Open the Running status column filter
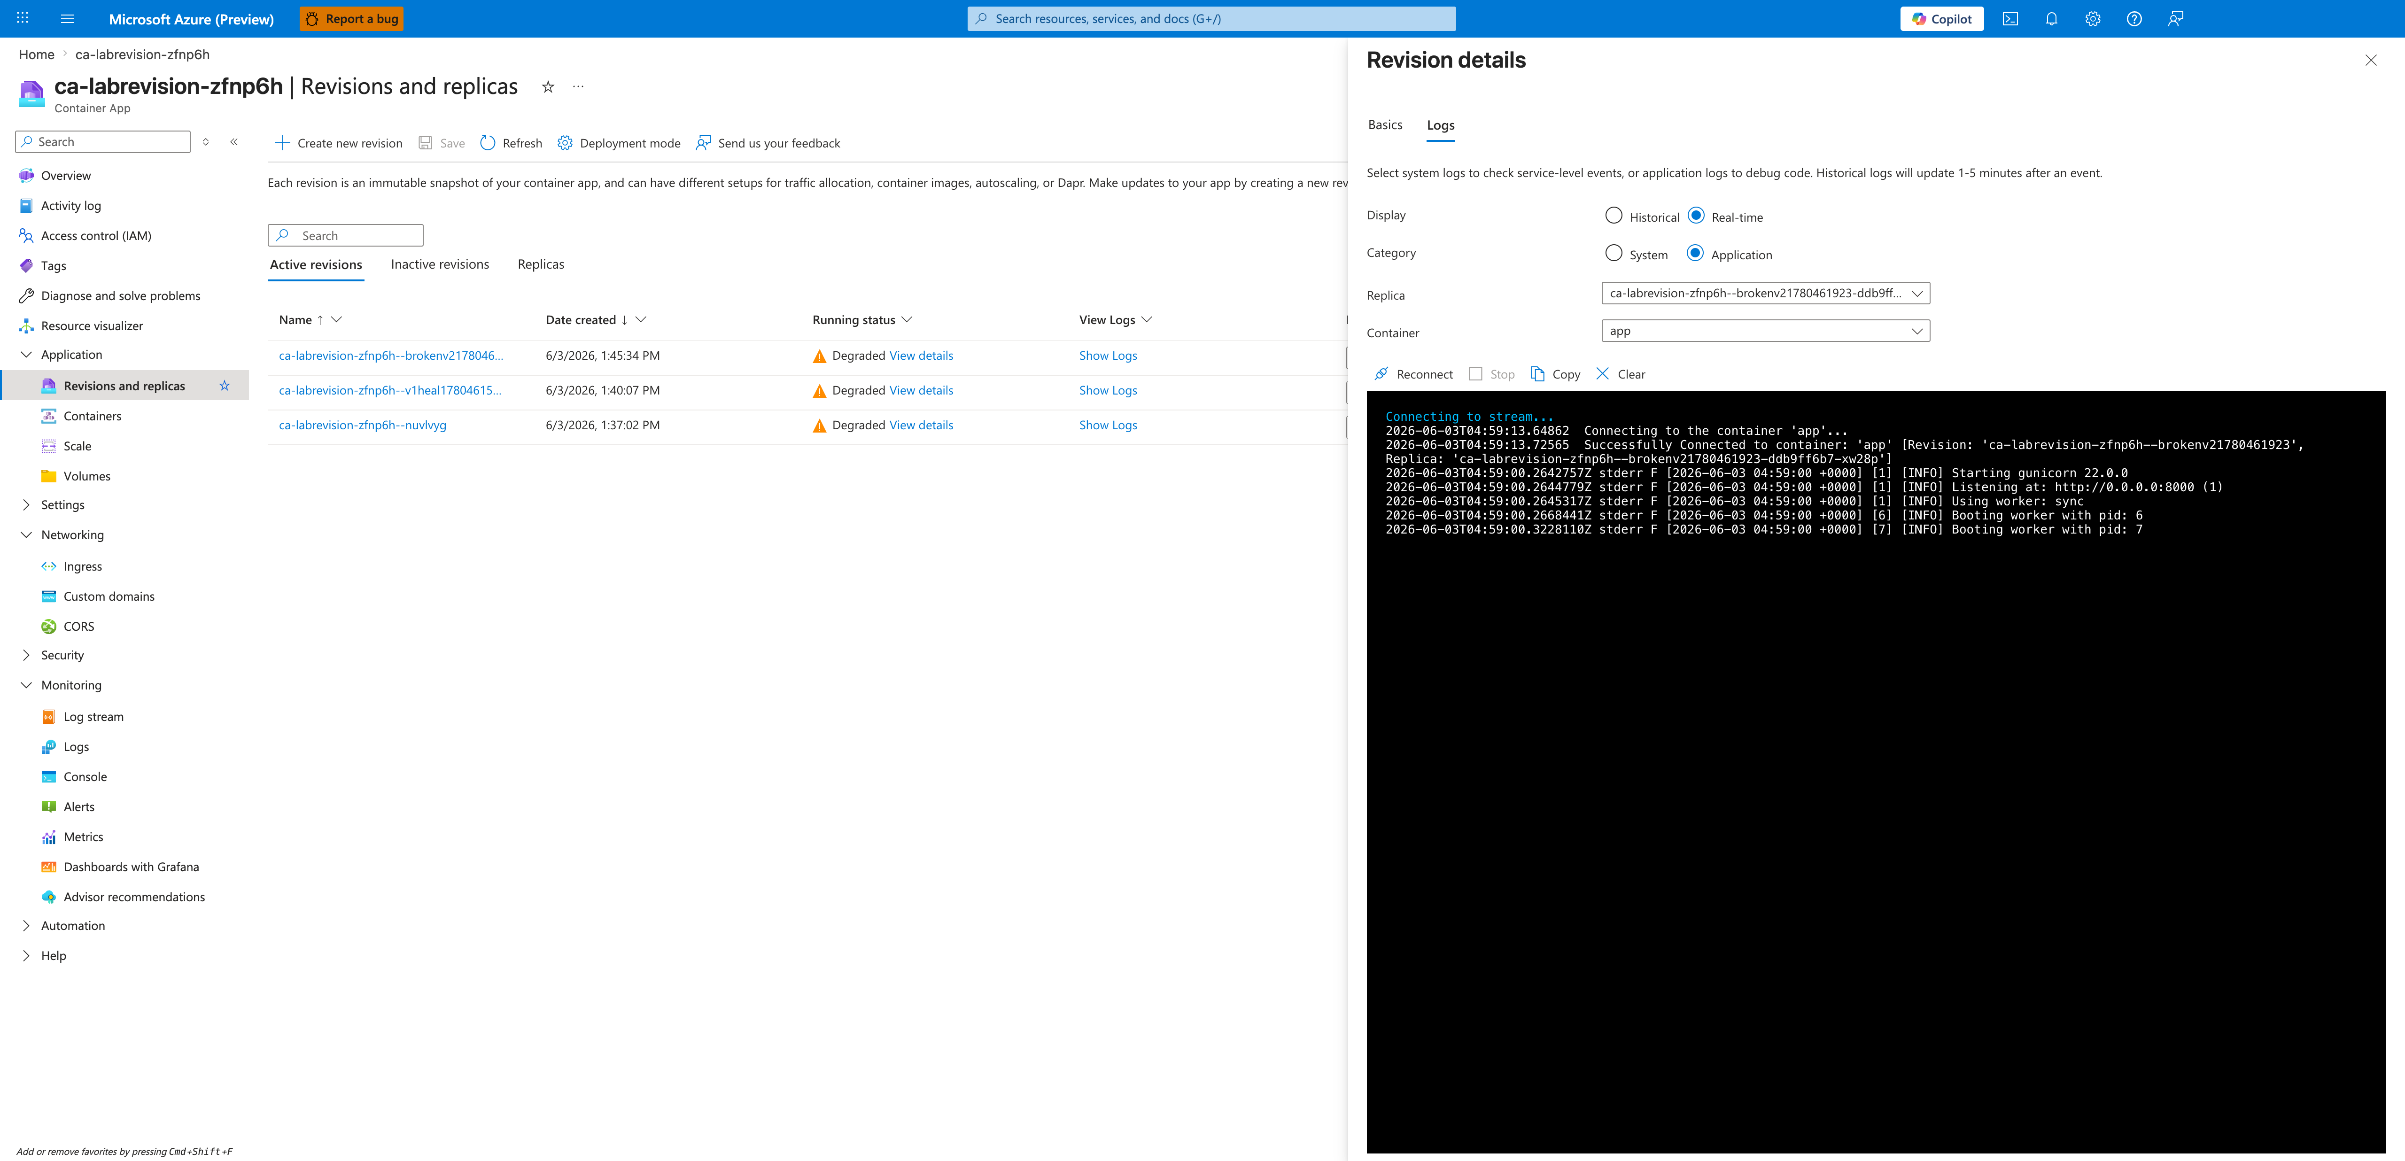The image size is (2405, 1161). point(907,320)
